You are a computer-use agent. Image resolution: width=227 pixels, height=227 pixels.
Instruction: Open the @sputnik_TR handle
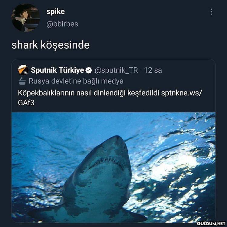pyautogui.click(x=116, y=70)
